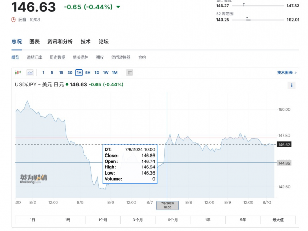Screen dimensions: 308x231
Task: Click the day range slider marker
Action: tap(244, 4)
